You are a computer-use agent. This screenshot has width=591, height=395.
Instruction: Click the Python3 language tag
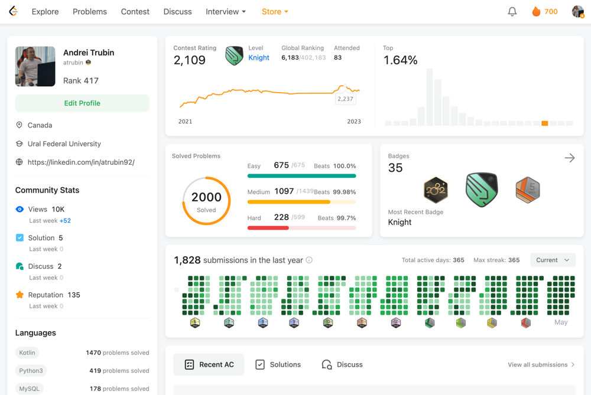(31, 371)
